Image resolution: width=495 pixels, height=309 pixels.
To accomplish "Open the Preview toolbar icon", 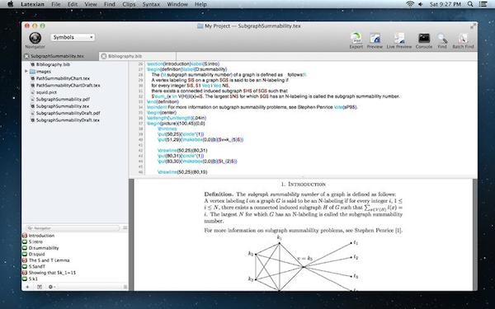I will [375, 38].
